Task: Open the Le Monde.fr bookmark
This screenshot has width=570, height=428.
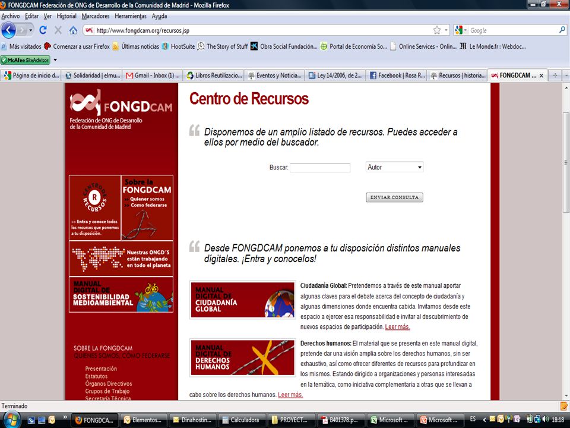Action: (493, 46)
